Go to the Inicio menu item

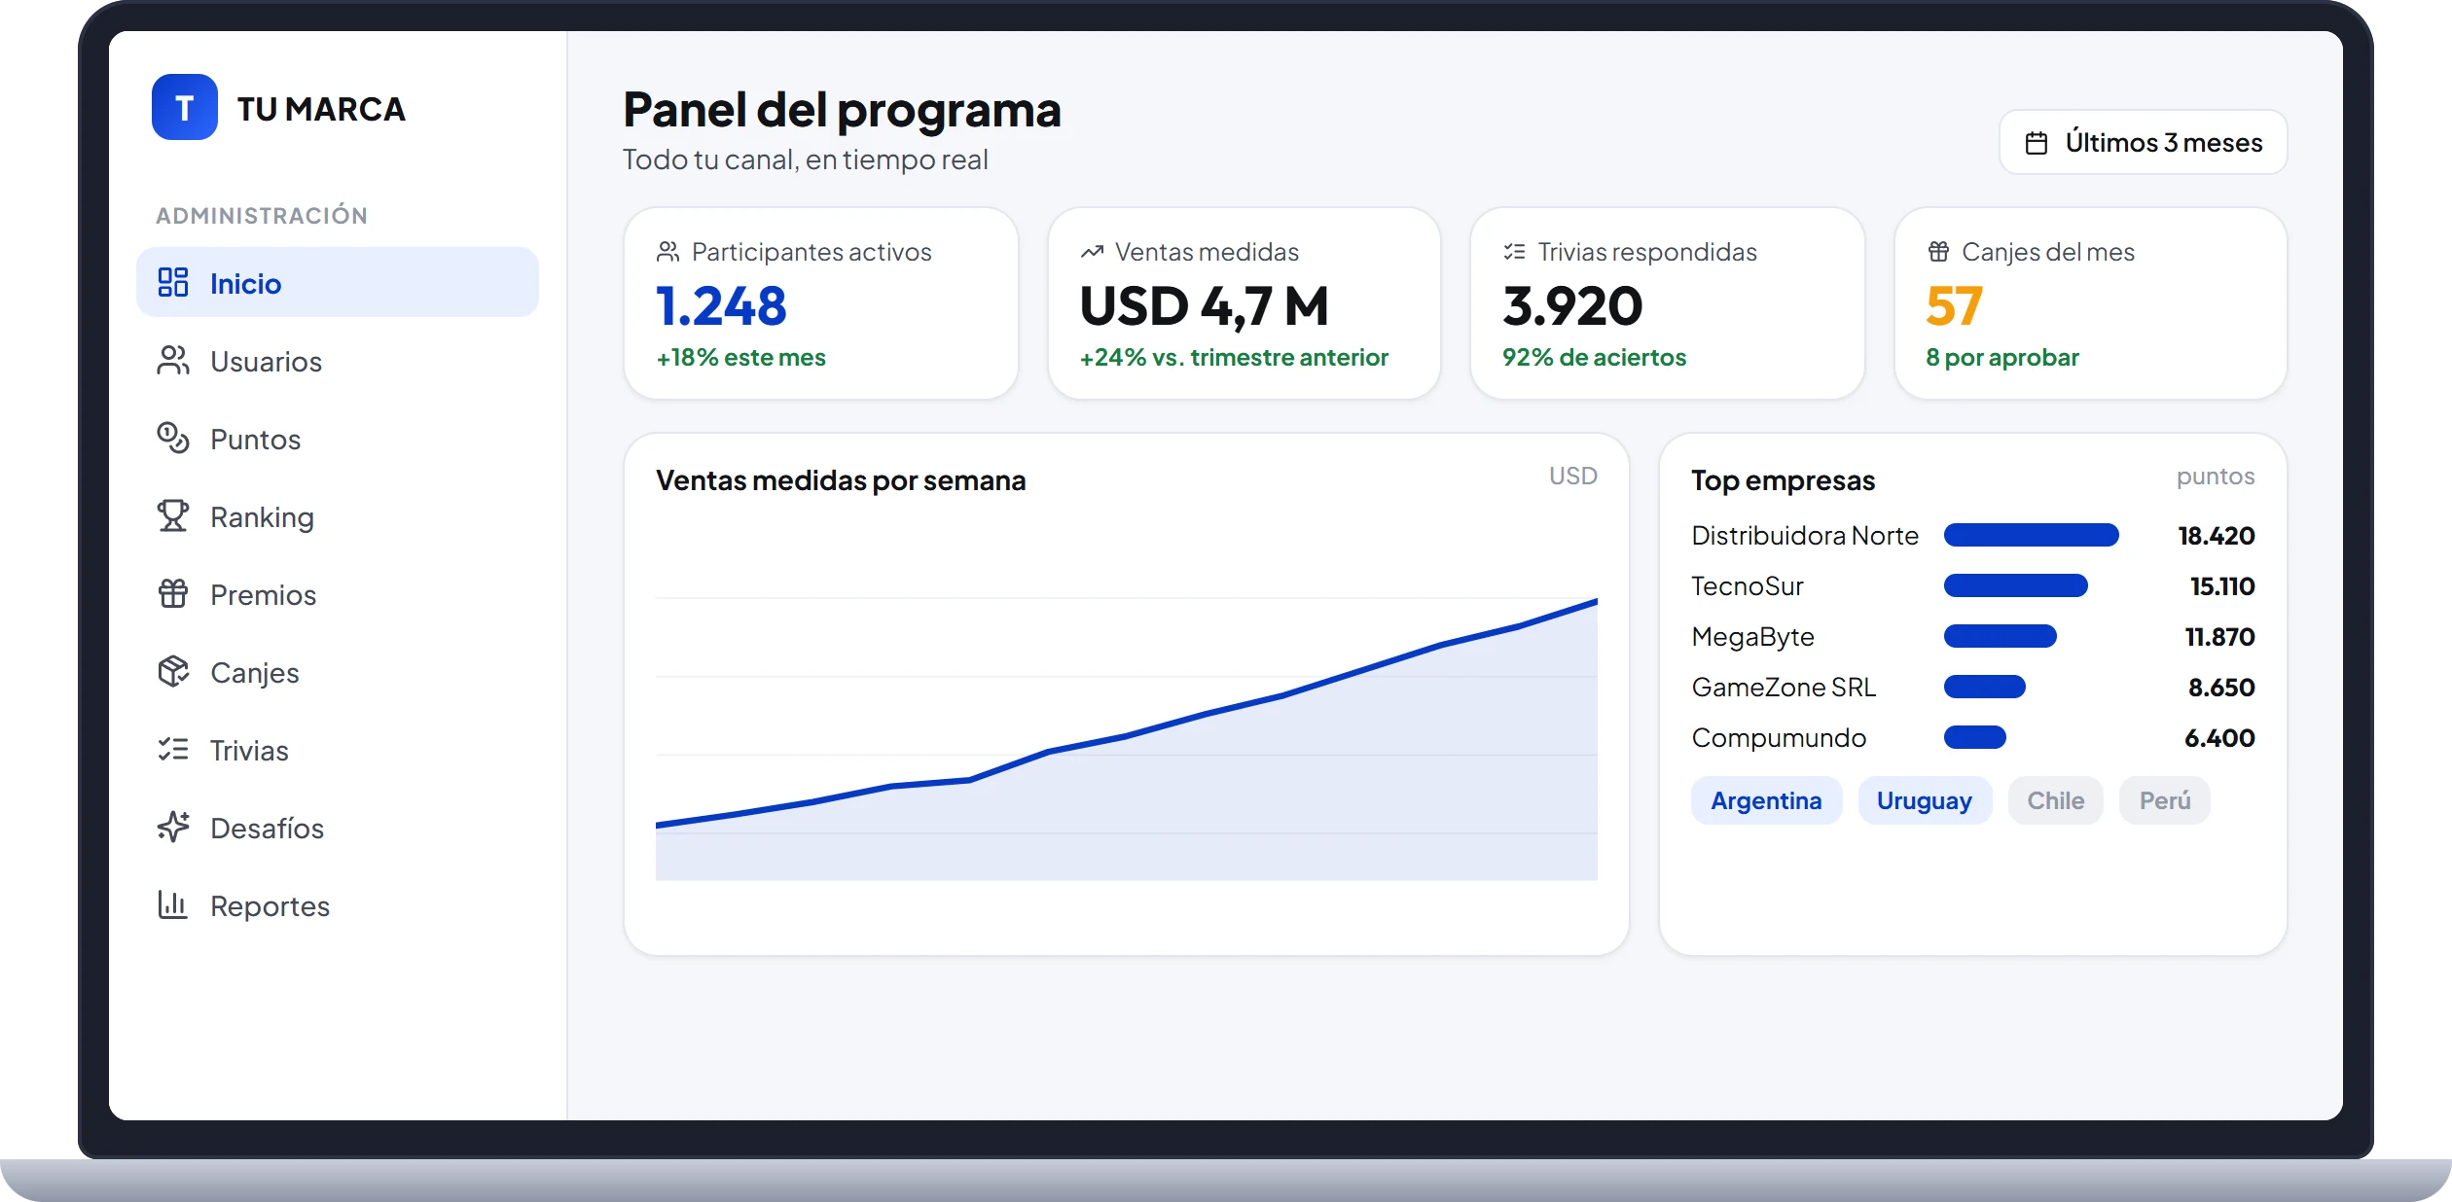point(338,283)
